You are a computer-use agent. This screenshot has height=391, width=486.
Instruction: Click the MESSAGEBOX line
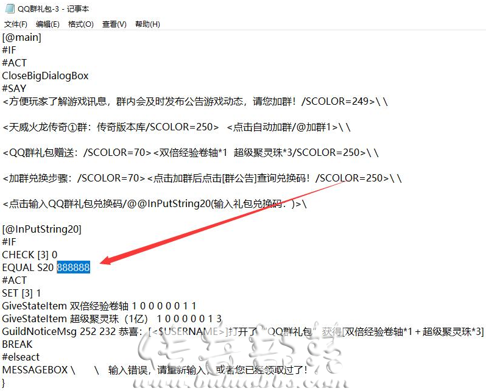155,370
